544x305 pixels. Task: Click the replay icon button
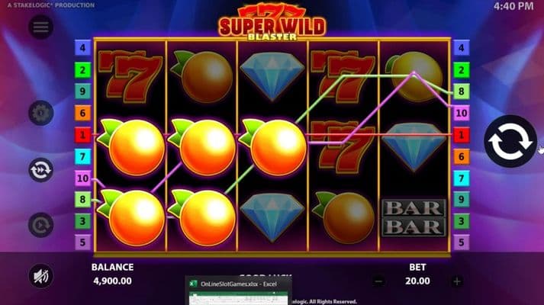pos(41,225)
